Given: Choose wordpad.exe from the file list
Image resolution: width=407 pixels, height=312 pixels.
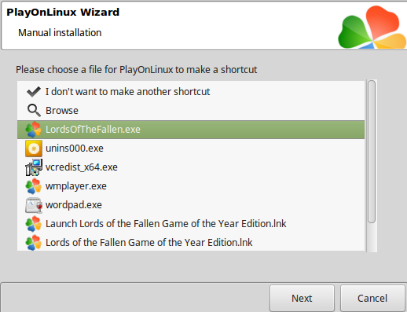Looking at the screenshot, I should (191, 205).
